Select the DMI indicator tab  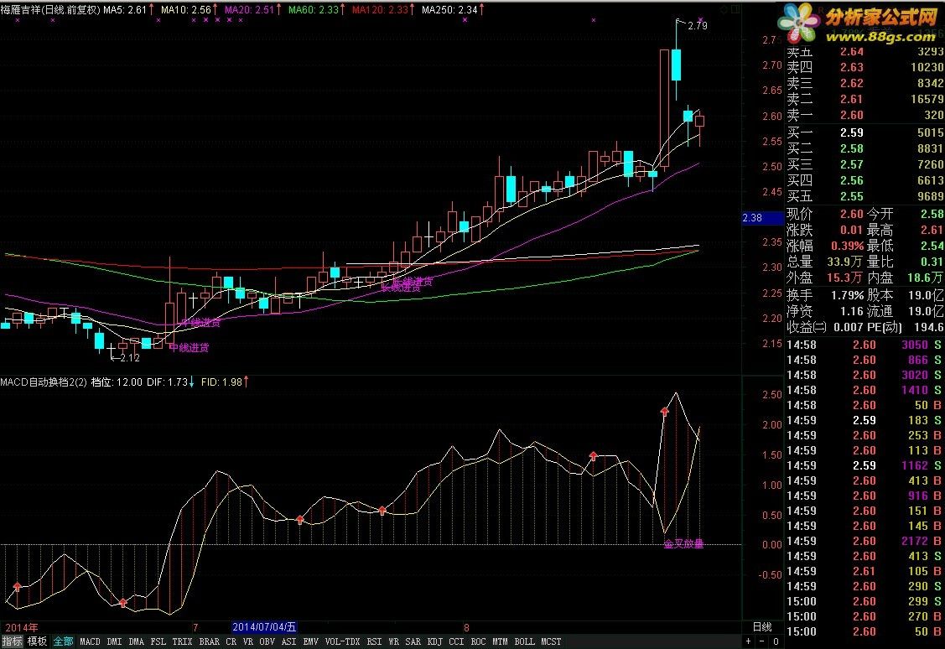tap(114, 641)
